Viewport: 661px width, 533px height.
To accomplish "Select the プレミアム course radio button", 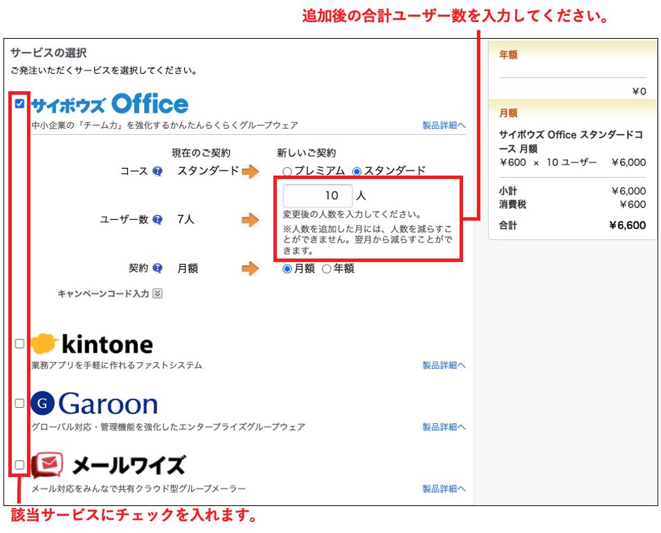I will pyautogui.click(x=287, y=171).
